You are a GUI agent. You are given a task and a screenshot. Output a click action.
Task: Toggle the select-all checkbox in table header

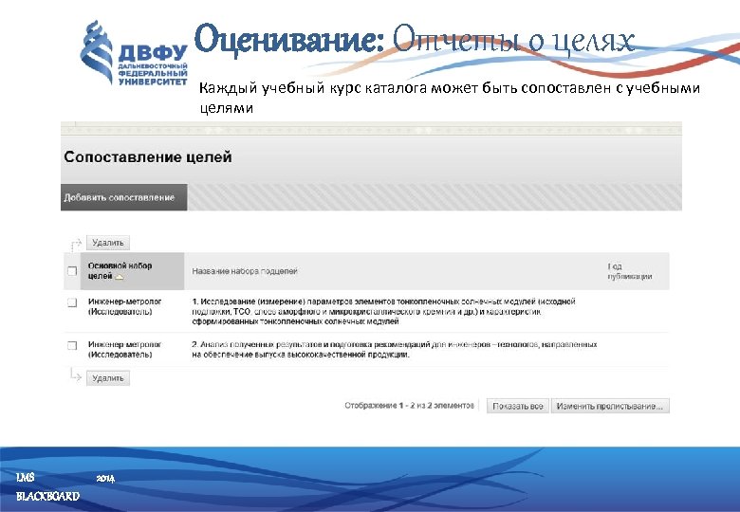pyautogui.click(x=72, y=271)
